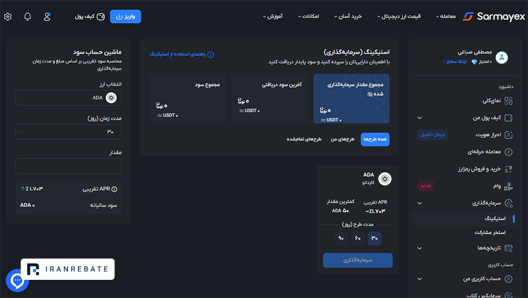
Task: Click the مقدار amount input field
Action: coord(69,166)
